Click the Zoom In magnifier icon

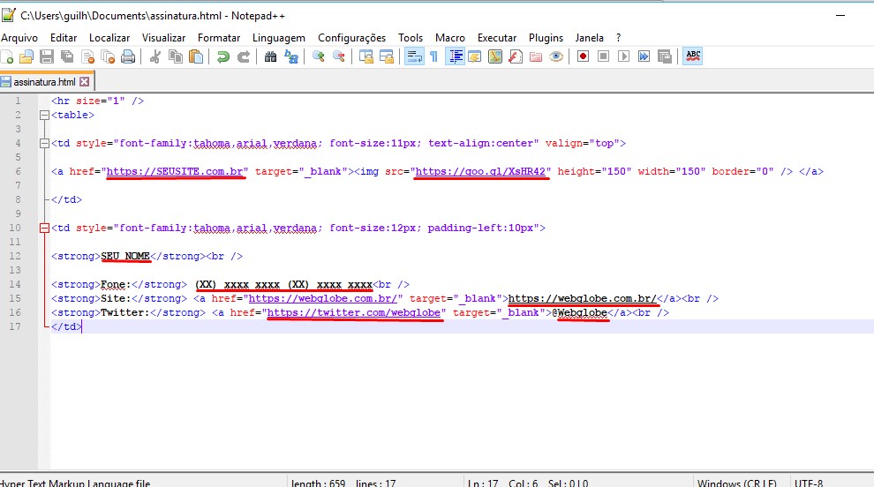coord(319,56)
